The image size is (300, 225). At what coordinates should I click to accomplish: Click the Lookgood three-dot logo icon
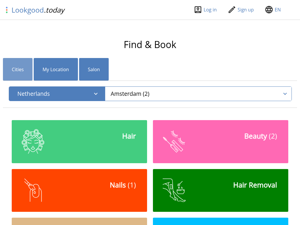coord(7,10)
